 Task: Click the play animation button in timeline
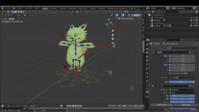[x=75, y=106]
